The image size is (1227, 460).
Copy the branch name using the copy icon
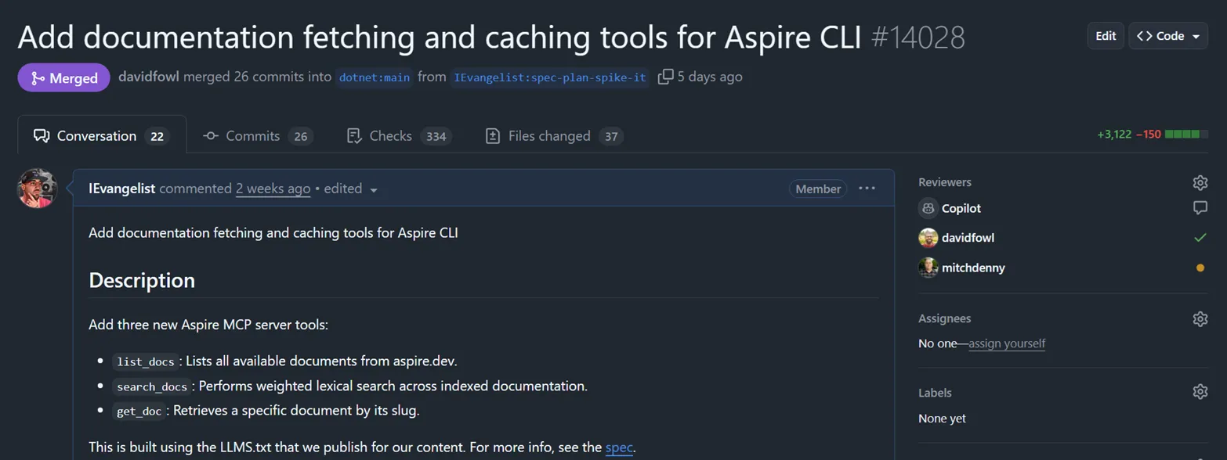coord(665,76)
